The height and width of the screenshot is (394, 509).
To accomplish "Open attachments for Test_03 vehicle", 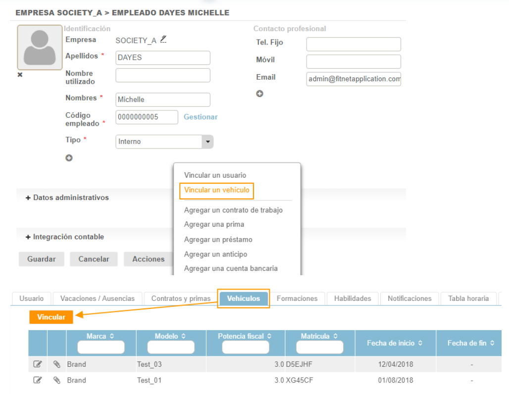I will (x=57, y=364).
